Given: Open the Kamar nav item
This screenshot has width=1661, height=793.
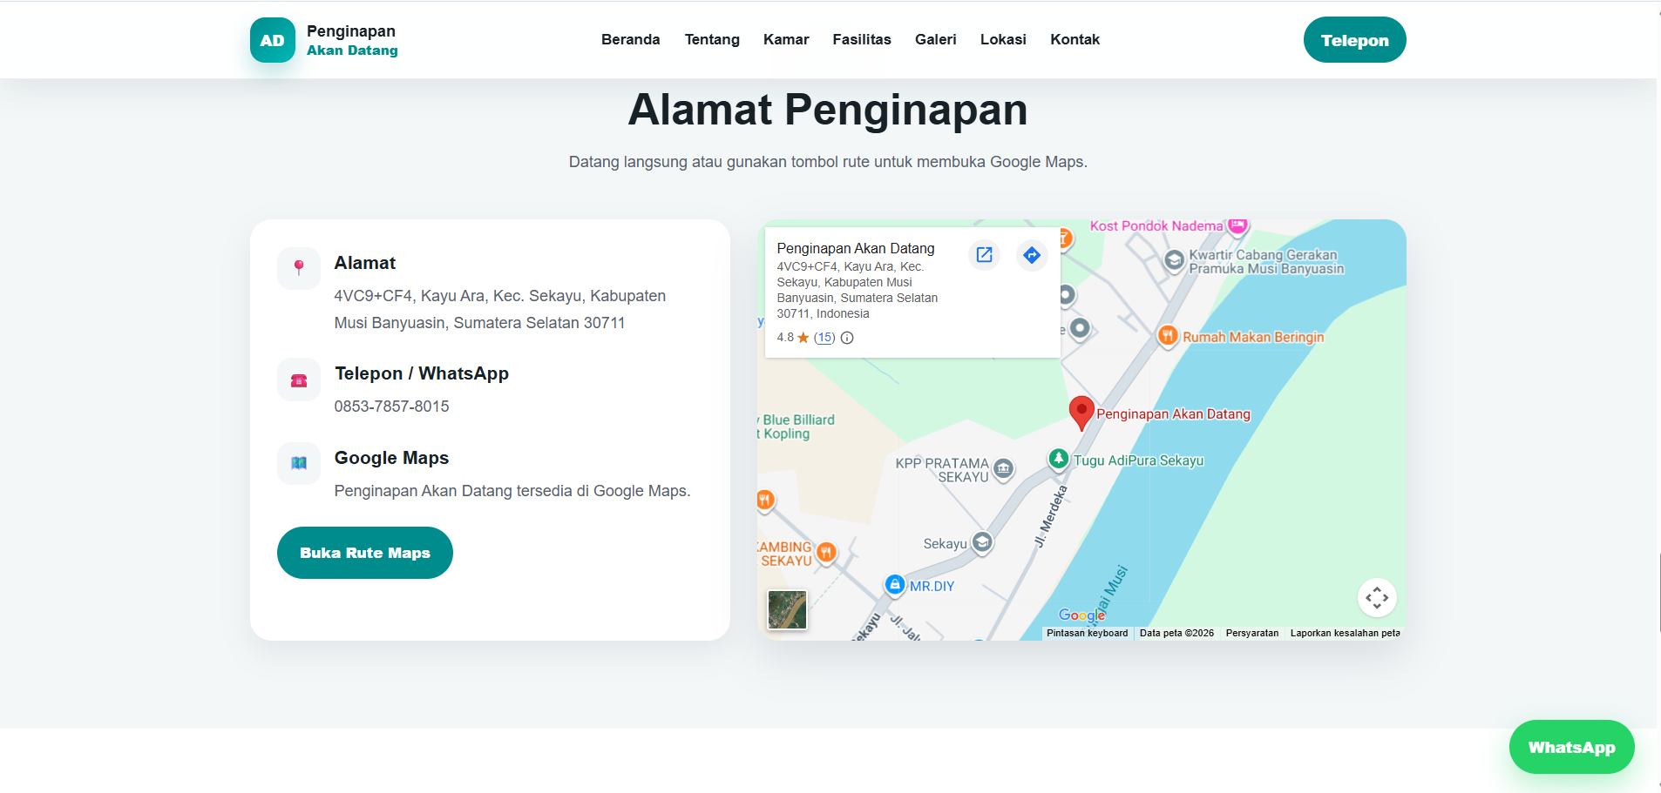Looking at the screenshot, I should click(786, 39).
